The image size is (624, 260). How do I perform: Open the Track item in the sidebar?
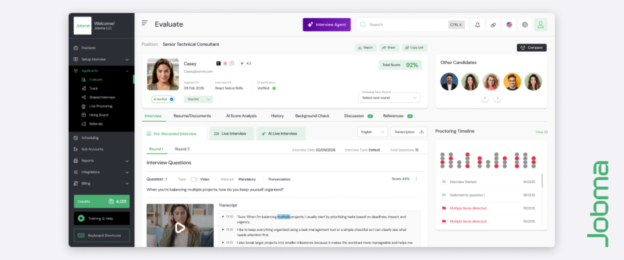93,88
